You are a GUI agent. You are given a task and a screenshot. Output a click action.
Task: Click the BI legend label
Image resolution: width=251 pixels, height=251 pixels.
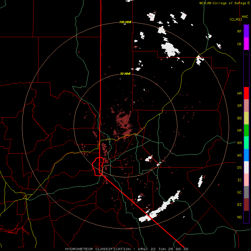(239, 205)
